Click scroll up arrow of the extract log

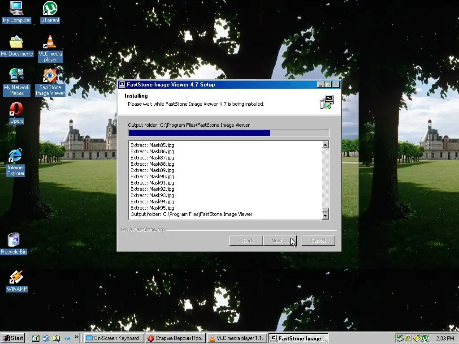pyautogui.click(x=325, y=145)
